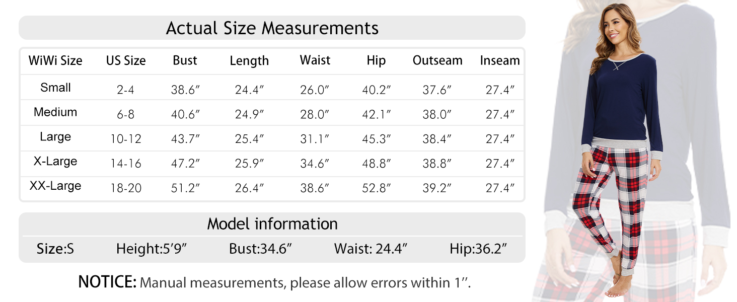Viewport: 737px width, 302px height.
Task: Select the 39.2″ outseam value
Action: (x=437, y=189)
